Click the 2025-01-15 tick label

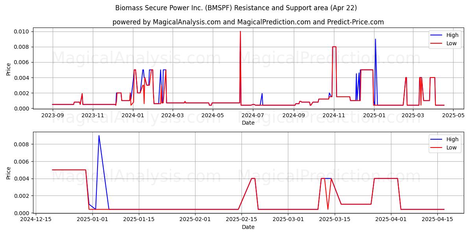click(138, 219)
